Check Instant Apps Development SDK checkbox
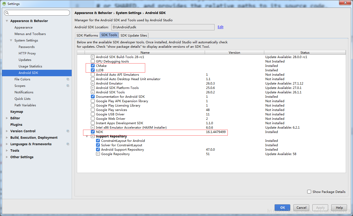Image resolution: width=353 pixels, height=216 pixels. pyautogui.click(x=93, y=123)
